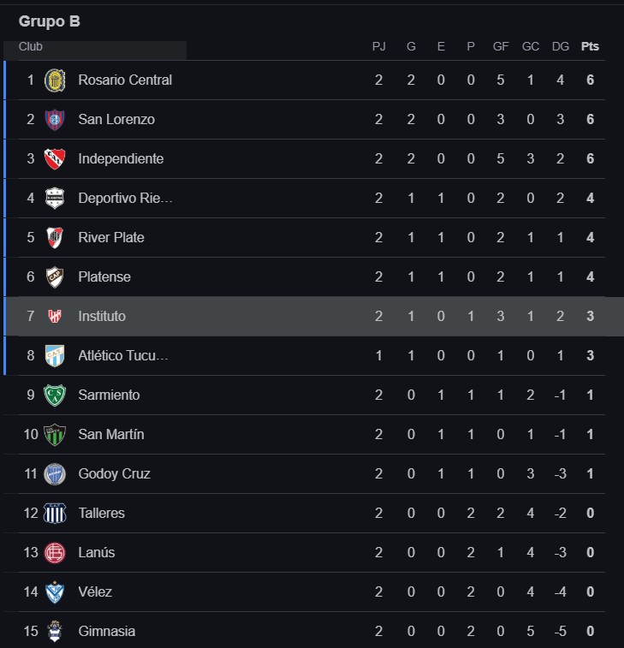
Task: Open the San Martín team name
Action: 111,434
